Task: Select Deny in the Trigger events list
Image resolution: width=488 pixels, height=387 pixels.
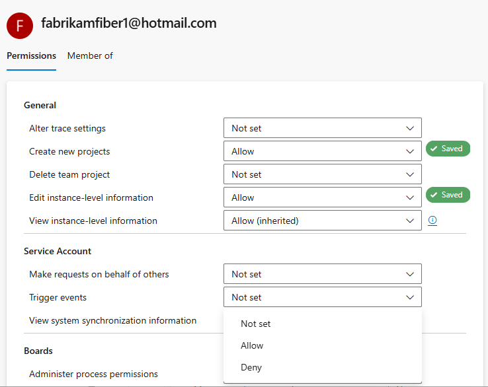Action: click(x=251, y=367)
